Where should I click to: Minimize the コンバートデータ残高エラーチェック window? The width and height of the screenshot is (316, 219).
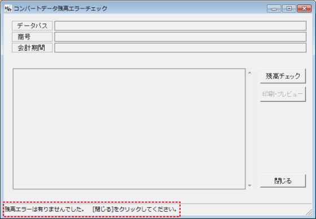coord(274,8)
